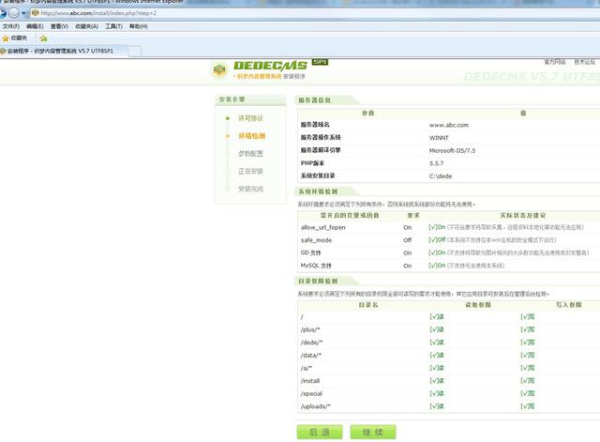The height and width of the screenshot is (442, 600).
Task: Click the DEDECMS logo wordmark
Action: click(270, 66)
